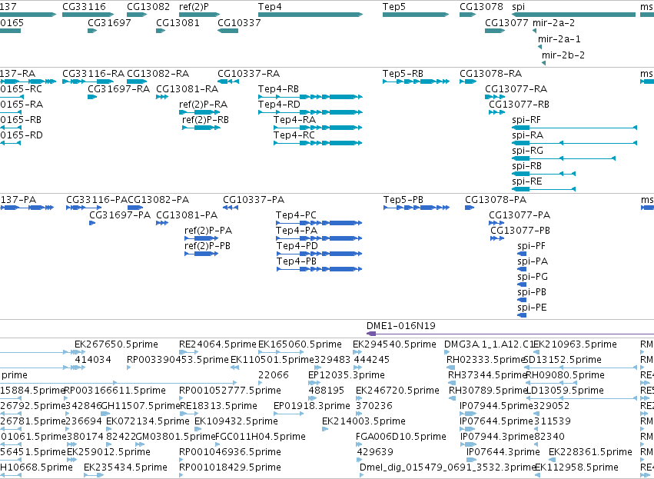
Task: Select the CG31697 gene glyph
Action: 92,31
